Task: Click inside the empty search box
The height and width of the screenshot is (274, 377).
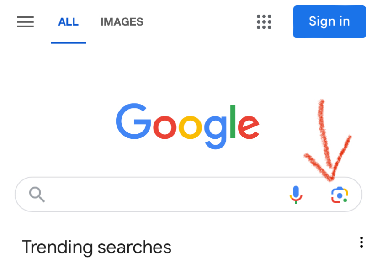Action: click(165, 195)
